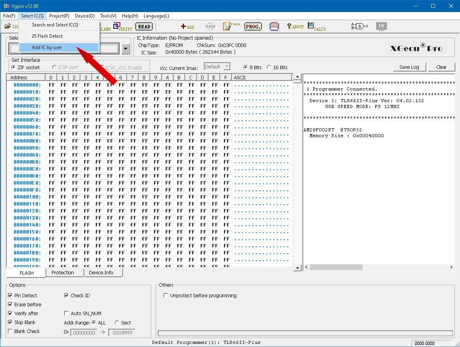The image size is (460, 347).
Task: Enable the Auto SN_NUM checkbox
Action: point(66,313)
